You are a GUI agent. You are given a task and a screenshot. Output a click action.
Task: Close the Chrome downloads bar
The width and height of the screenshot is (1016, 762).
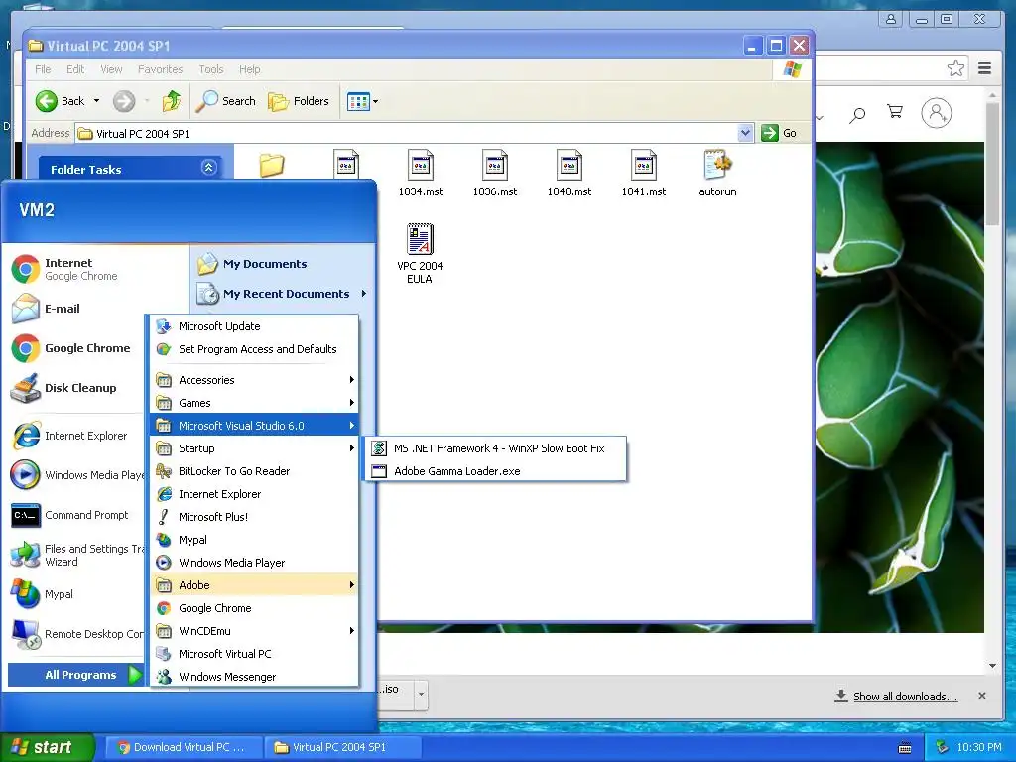pyautogui.click(x=982, y=696)
